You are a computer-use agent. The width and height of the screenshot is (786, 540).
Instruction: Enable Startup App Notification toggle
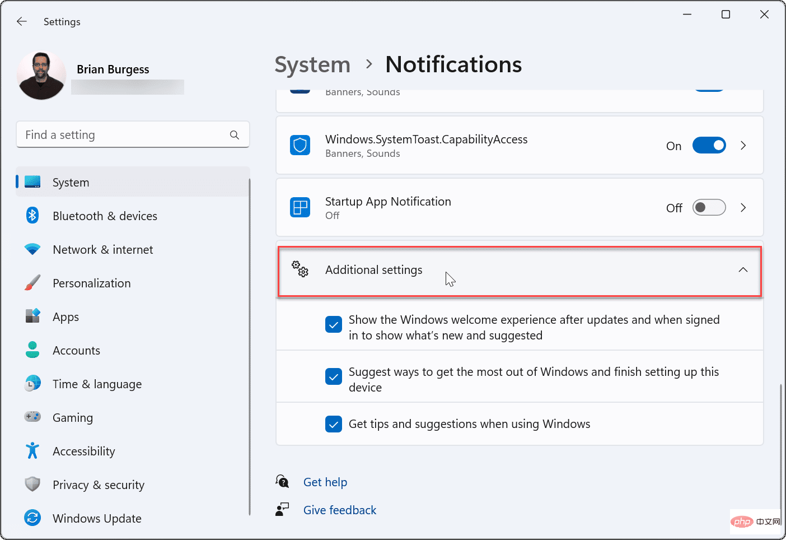(709, 207)
